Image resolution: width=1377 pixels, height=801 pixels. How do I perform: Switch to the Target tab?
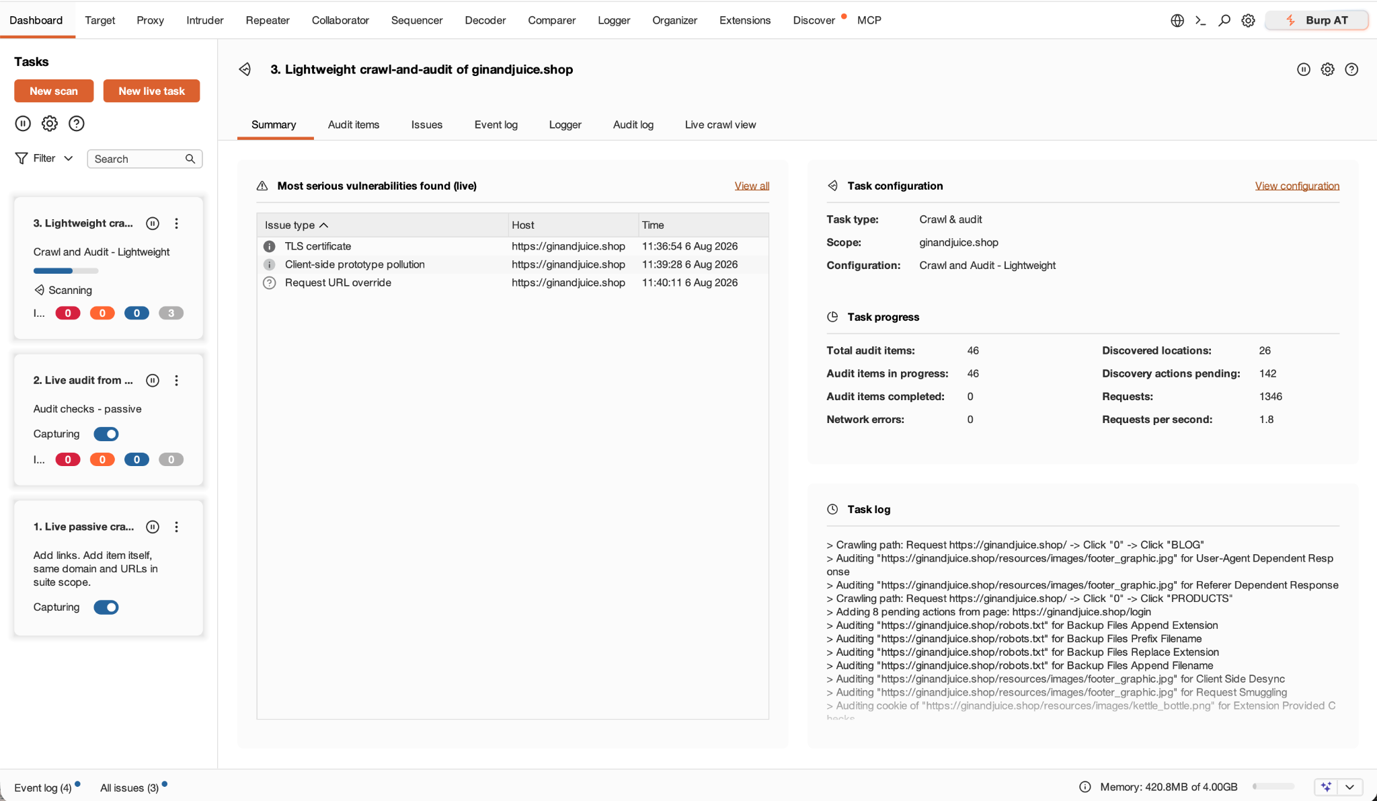point(100,20)
